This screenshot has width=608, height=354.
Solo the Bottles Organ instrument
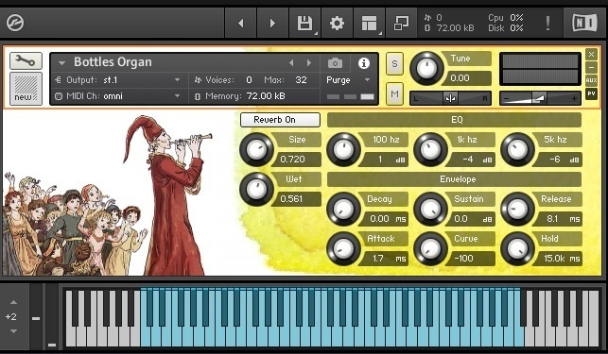click(394, 63)
